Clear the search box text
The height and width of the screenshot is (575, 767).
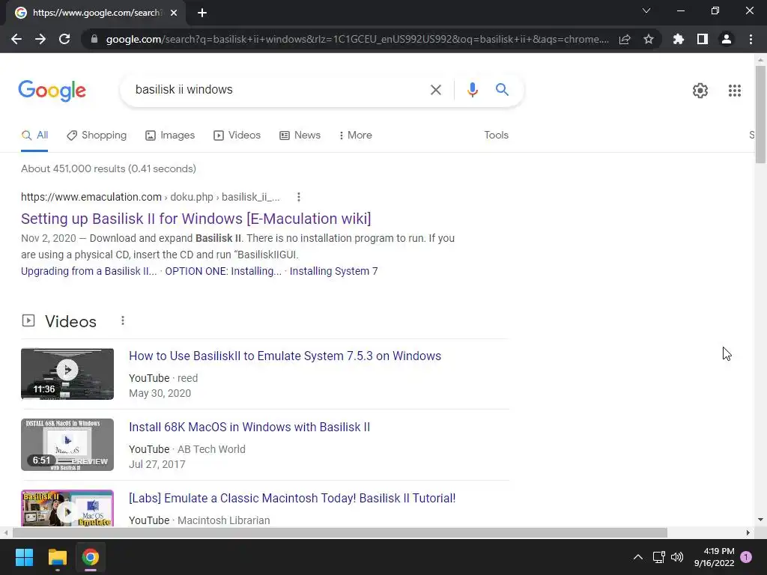(435, 90)
